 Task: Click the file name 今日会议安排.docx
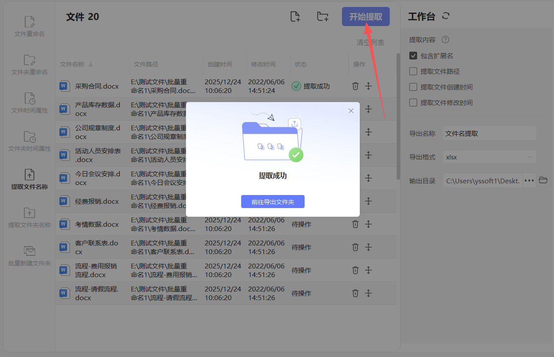tap(97, 178)
